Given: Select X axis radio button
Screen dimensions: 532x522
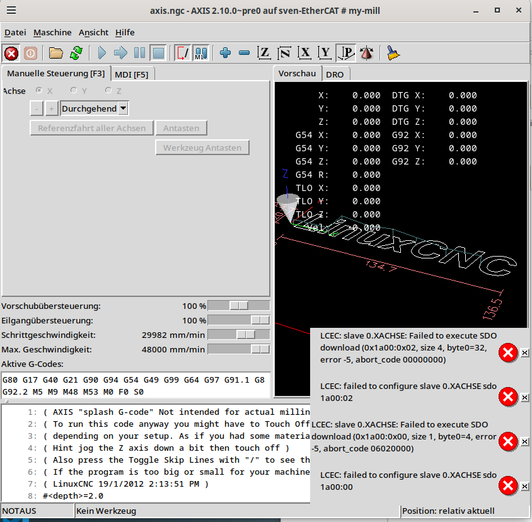Looking at the screenshot, I should pos(39,90).
